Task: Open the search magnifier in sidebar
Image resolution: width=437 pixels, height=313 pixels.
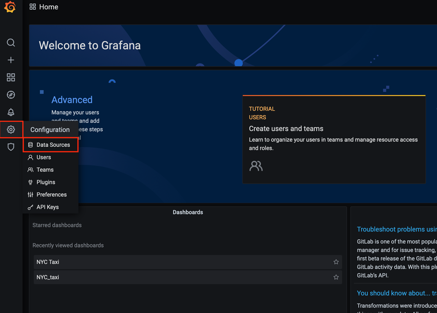Action: click(11, 43)
